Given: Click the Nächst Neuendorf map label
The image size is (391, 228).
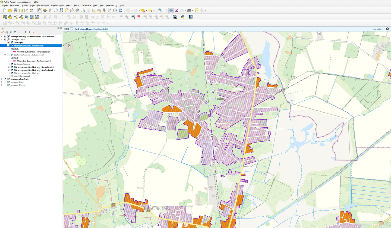Looking at the screenshot, I should coord(158,209).
